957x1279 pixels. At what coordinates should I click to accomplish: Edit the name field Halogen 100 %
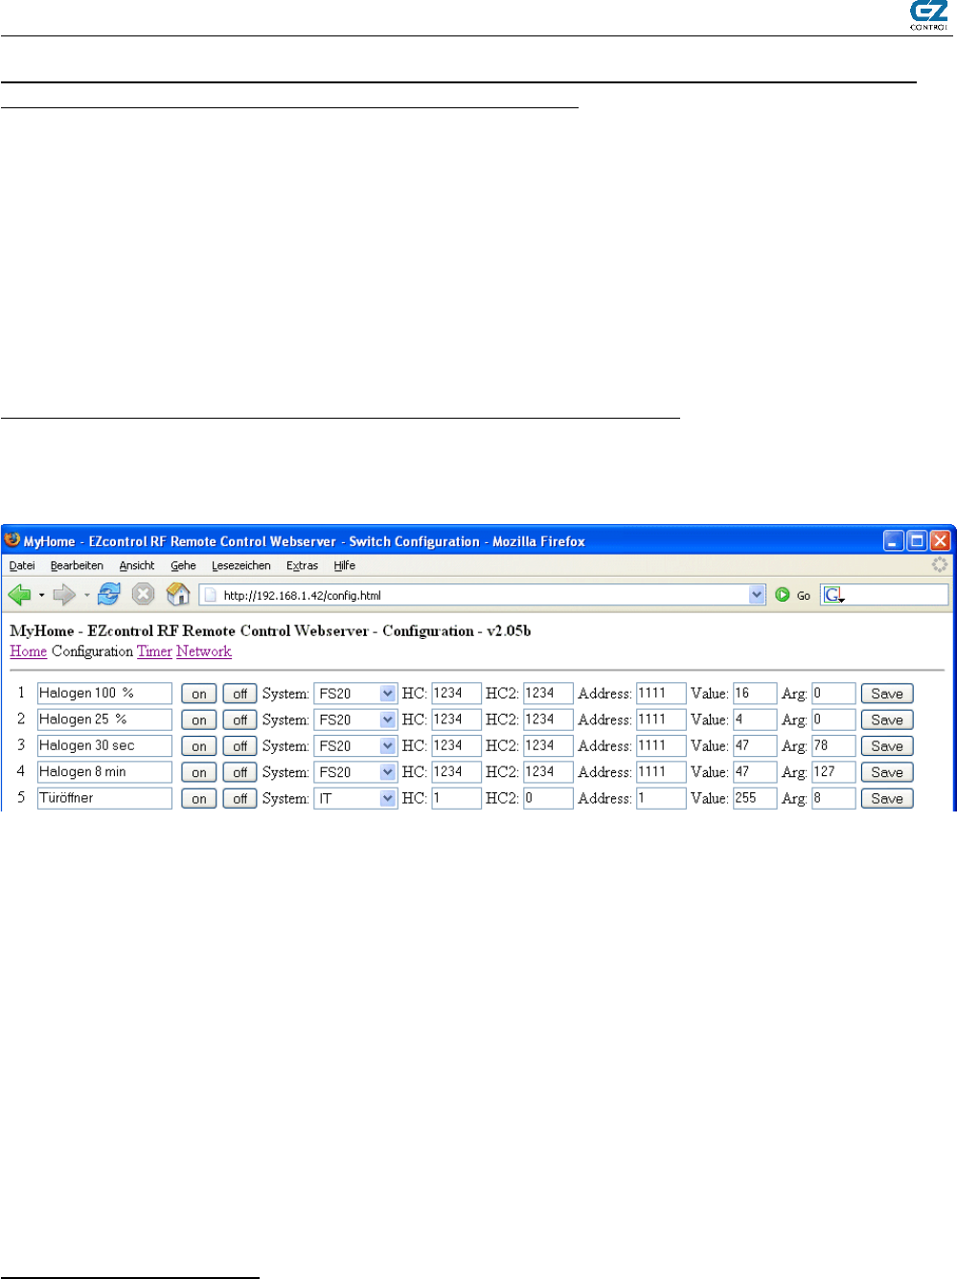[x=104, y=694]
